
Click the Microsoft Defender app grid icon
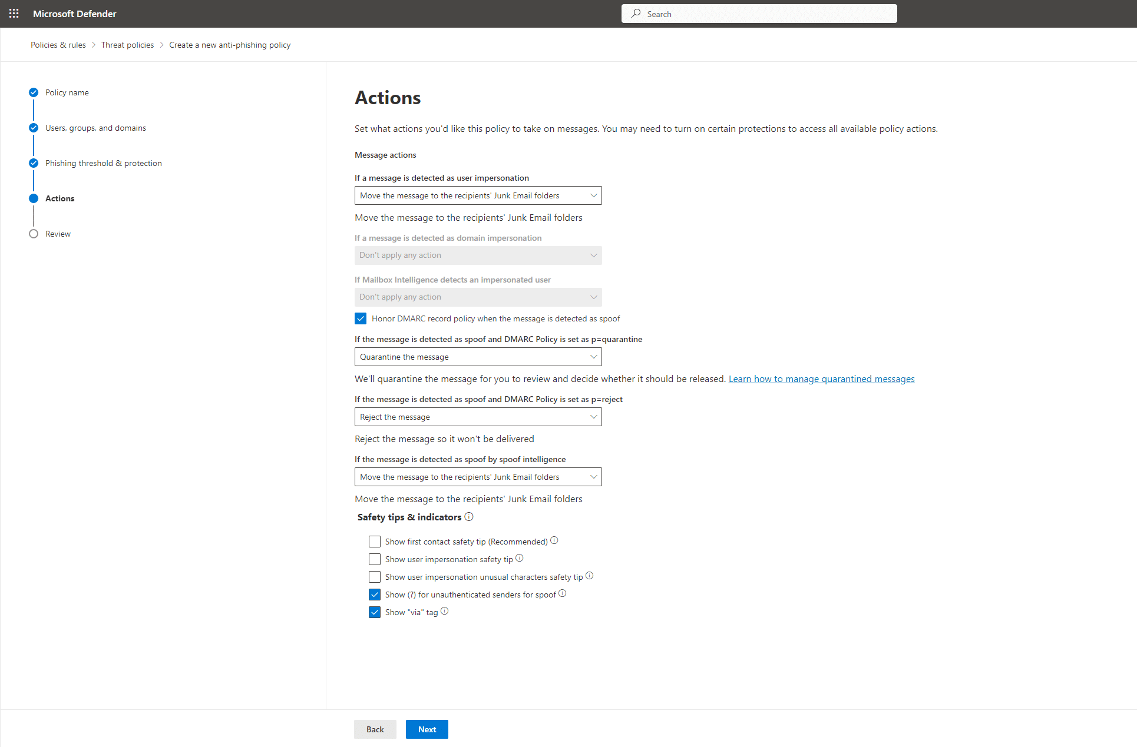click(14, 14)
